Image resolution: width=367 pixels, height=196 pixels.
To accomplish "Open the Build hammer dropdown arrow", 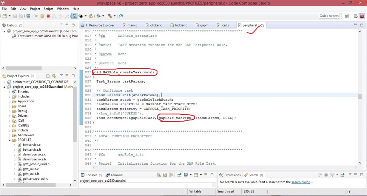I will click(x=114, y=16).
